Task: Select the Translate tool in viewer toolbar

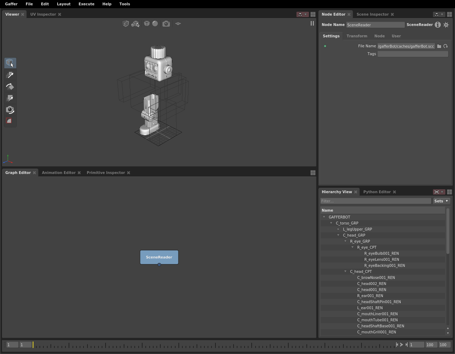Action: pyautogui.click(x=10, y=75)
